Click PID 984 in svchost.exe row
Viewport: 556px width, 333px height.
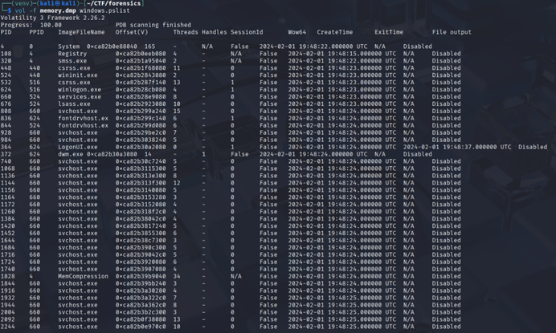6,140
